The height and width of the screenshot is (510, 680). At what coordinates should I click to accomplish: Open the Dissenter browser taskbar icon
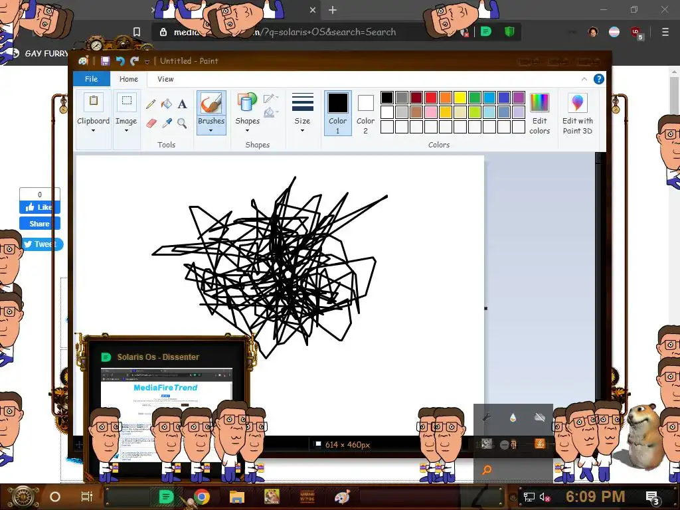point(166,497)
